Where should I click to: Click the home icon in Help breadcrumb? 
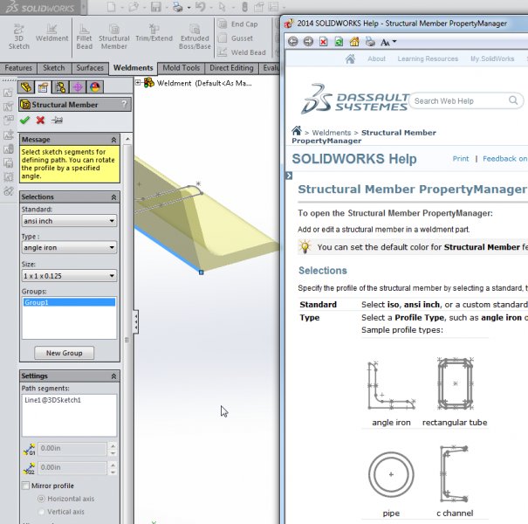pyautogui.click(x=297, y=131)
